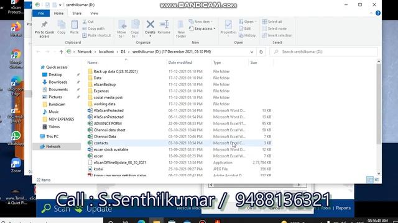Select the contacts Excel file
The height and width of the screenshot is (223, 398).
pos(101,143)
